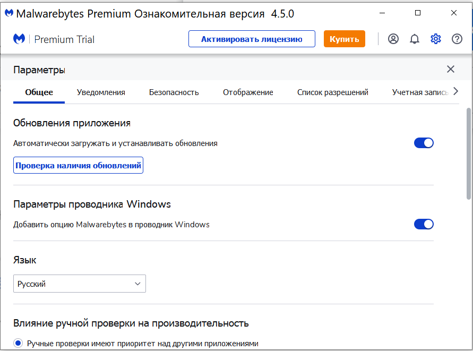473x351 pixels.
Task: Open the notifications bell
Action: tap(415, 39)
